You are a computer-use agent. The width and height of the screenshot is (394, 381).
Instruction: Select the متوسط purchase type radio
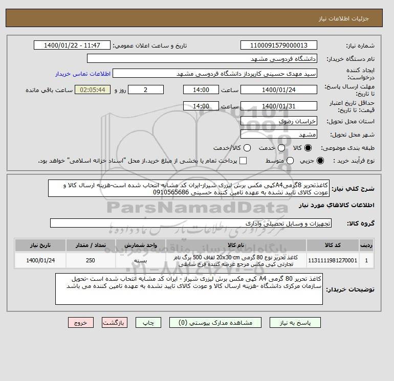290,161
